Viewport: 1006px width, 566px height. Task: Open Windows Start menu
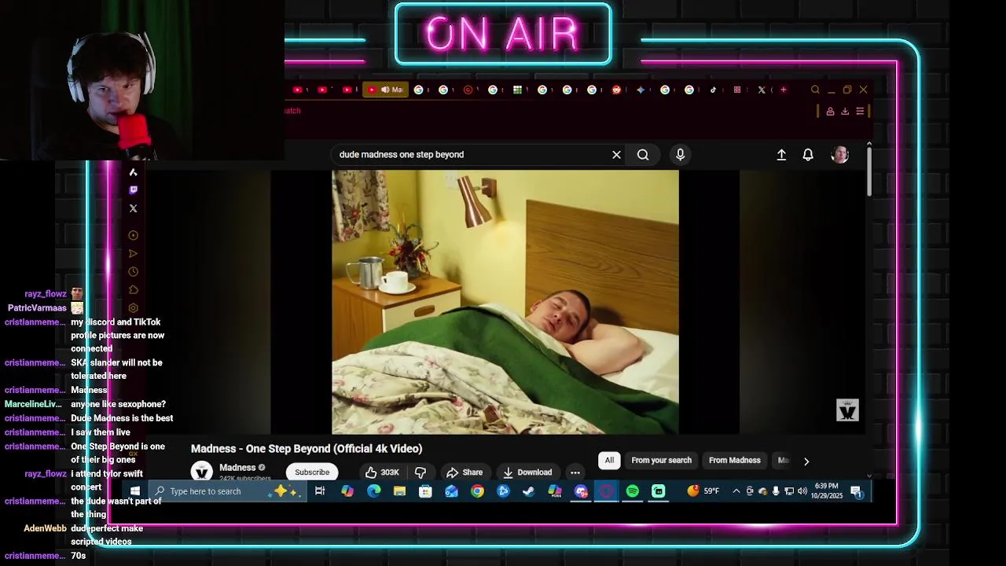pyautogui.click(x=135, y=491)
